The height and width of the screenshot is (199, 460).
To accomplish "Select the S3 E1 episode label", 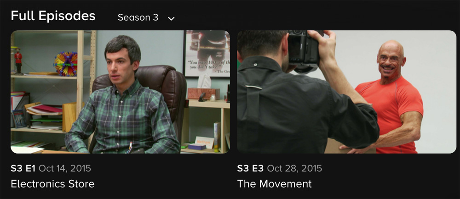I will (23, 168).
